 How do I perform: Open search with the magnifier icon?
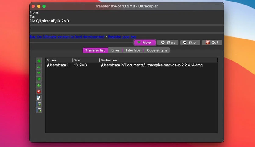pyautogui.click(x=39, y=97)
